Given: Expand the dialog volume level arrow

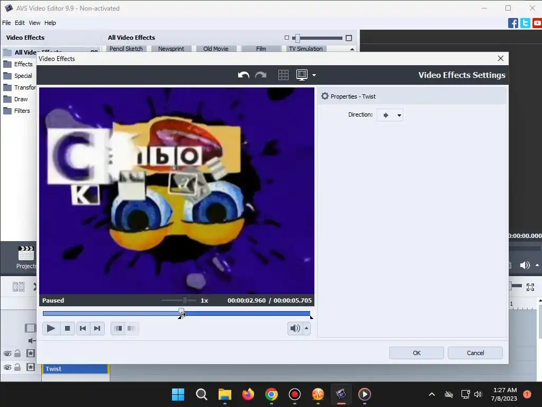Looking at the screenshot, I should (x=306, y=329).
